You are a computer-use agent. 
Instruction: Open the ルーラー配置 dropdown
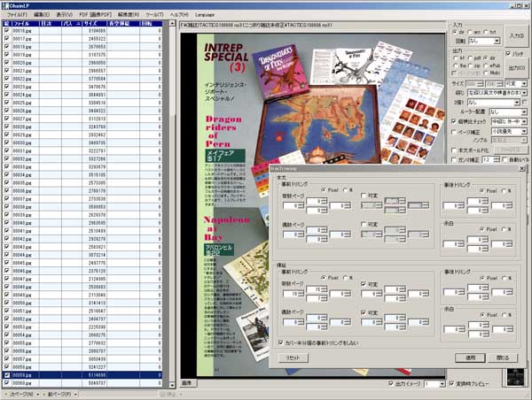508,112
